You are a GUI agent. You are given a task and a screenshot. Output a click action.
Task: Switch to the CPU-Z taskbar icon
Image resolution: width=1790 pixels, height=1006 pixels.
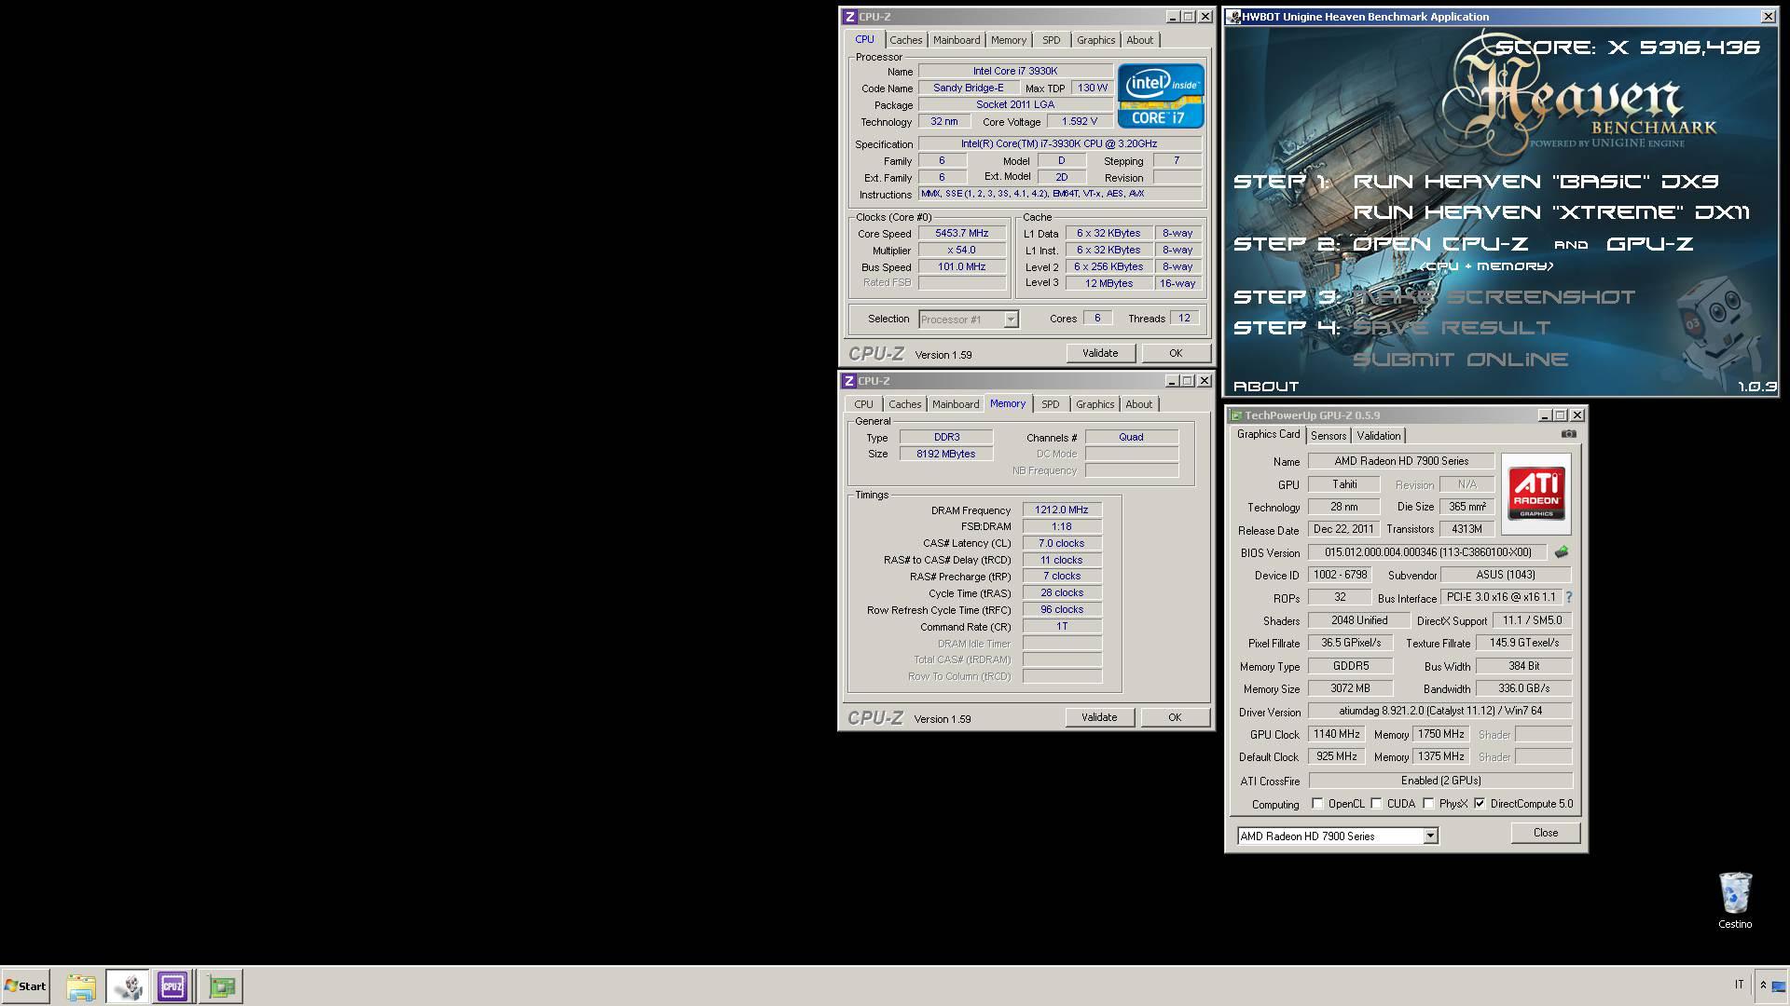pos(172,986)
